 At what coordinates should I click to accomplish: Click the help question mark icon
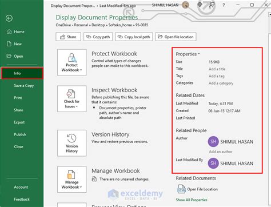(x=224, y=5)
